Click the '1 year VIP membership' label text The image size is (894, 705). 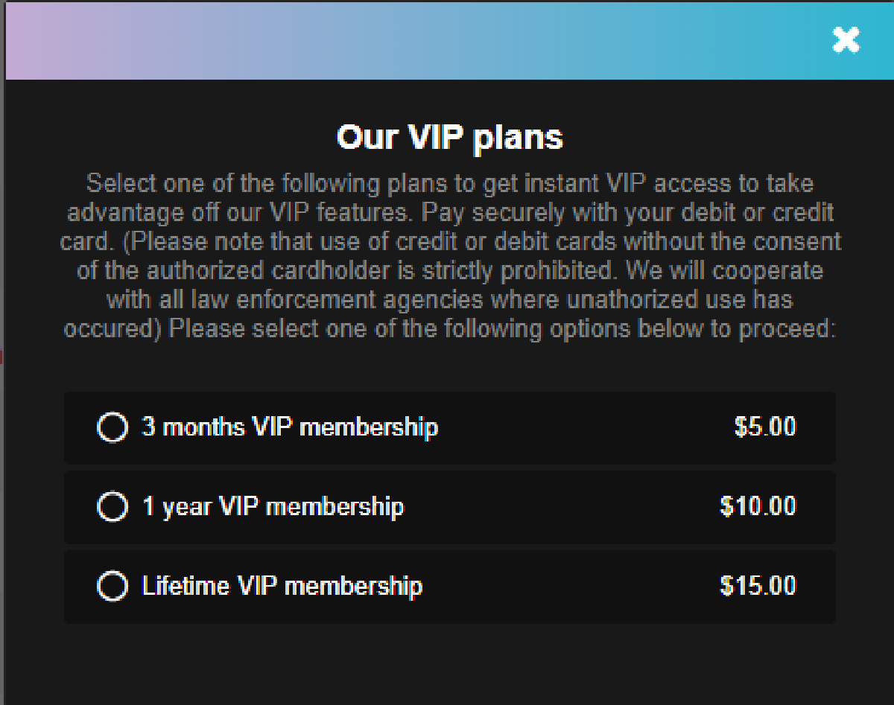[273, 507]
